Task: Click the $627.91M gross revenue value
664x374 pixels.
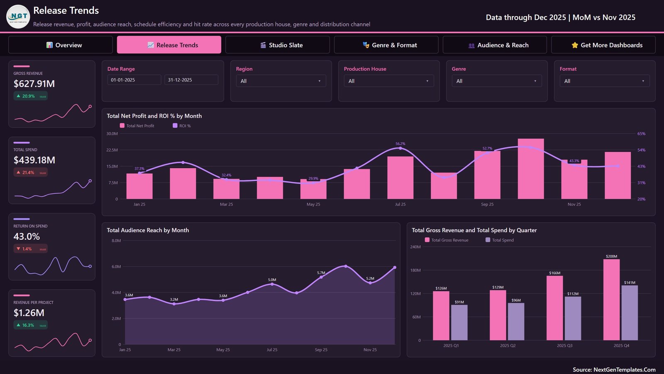Action: click(34, 84)
